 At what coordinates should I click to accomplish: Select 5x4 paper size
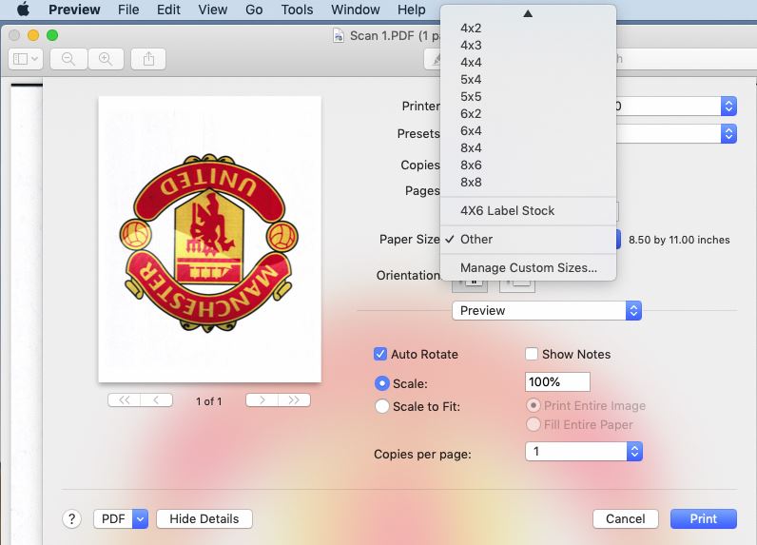point(528,80)
